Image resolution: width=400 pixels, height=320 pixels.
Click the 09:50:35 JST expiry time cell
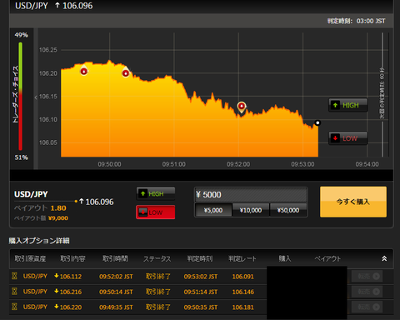pyautogui.click(x=201, y=307)
